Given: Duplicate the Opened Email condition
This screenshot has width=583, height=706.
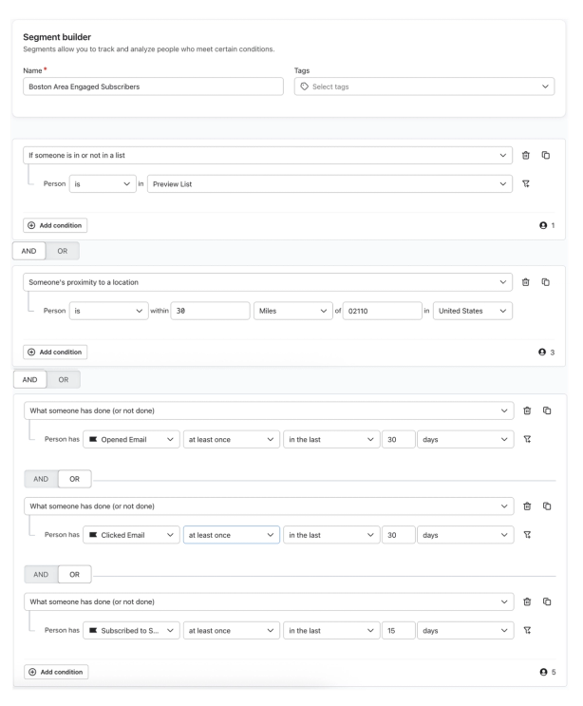Looking at the screenshot, I should (547, 410).
